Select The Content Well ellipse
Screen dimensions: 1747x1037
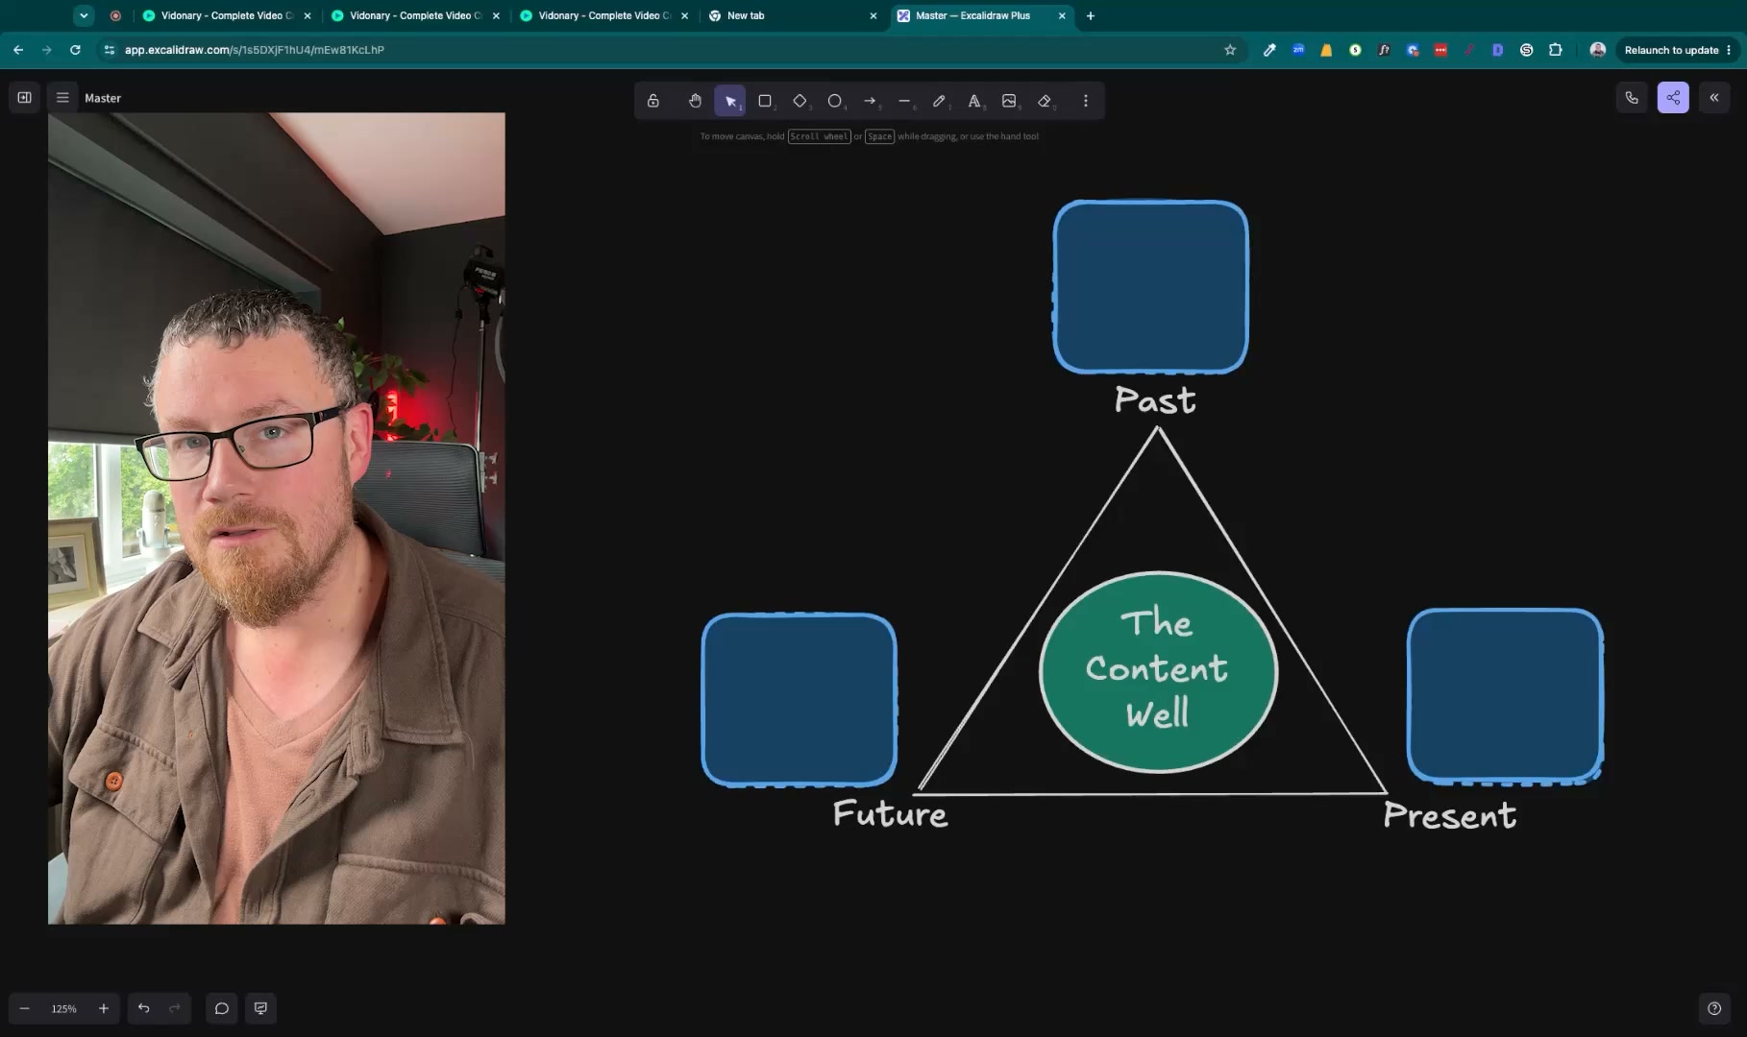pos(1158,672)
